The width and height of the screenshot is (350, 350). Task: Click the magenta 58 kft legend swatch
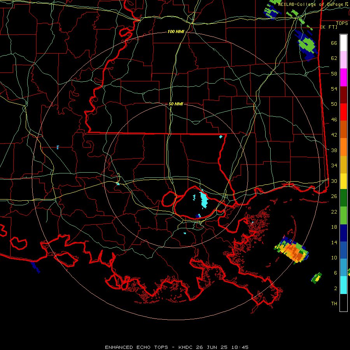click(343, 77)
